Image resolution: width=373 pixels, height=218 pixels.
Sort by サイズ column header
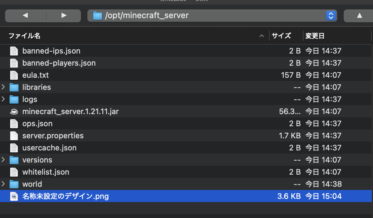(281, 36)
